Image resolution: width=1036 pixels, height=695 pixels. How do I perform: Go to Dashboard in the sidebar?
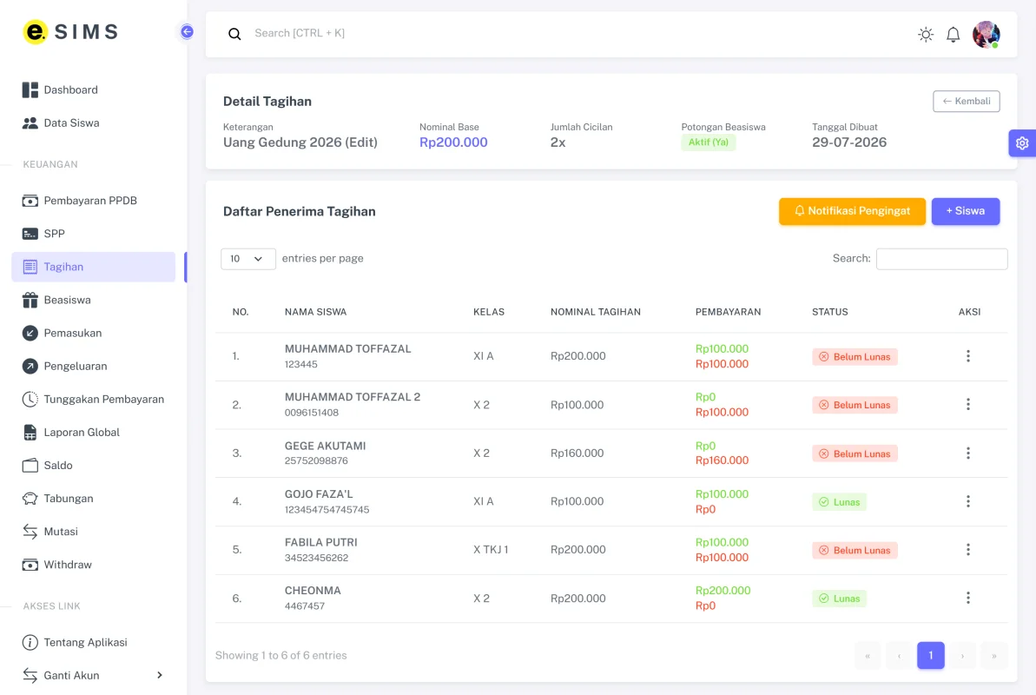coord(94,90)
